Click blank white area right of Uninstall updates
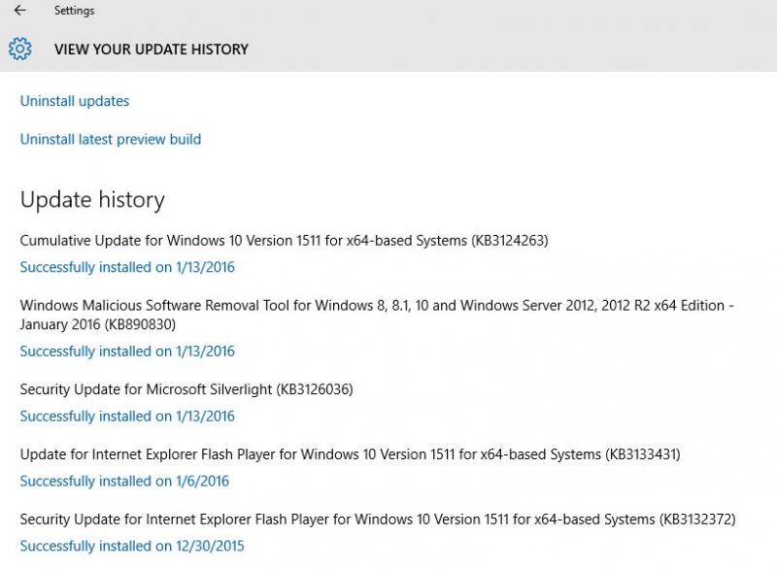The width and height of the screenshot is (777, 570). 437,101
